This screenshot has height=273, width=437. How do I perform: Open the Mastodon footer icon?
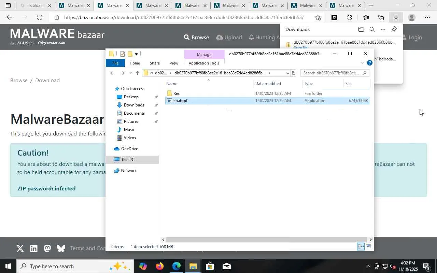(x=47, y=248)
